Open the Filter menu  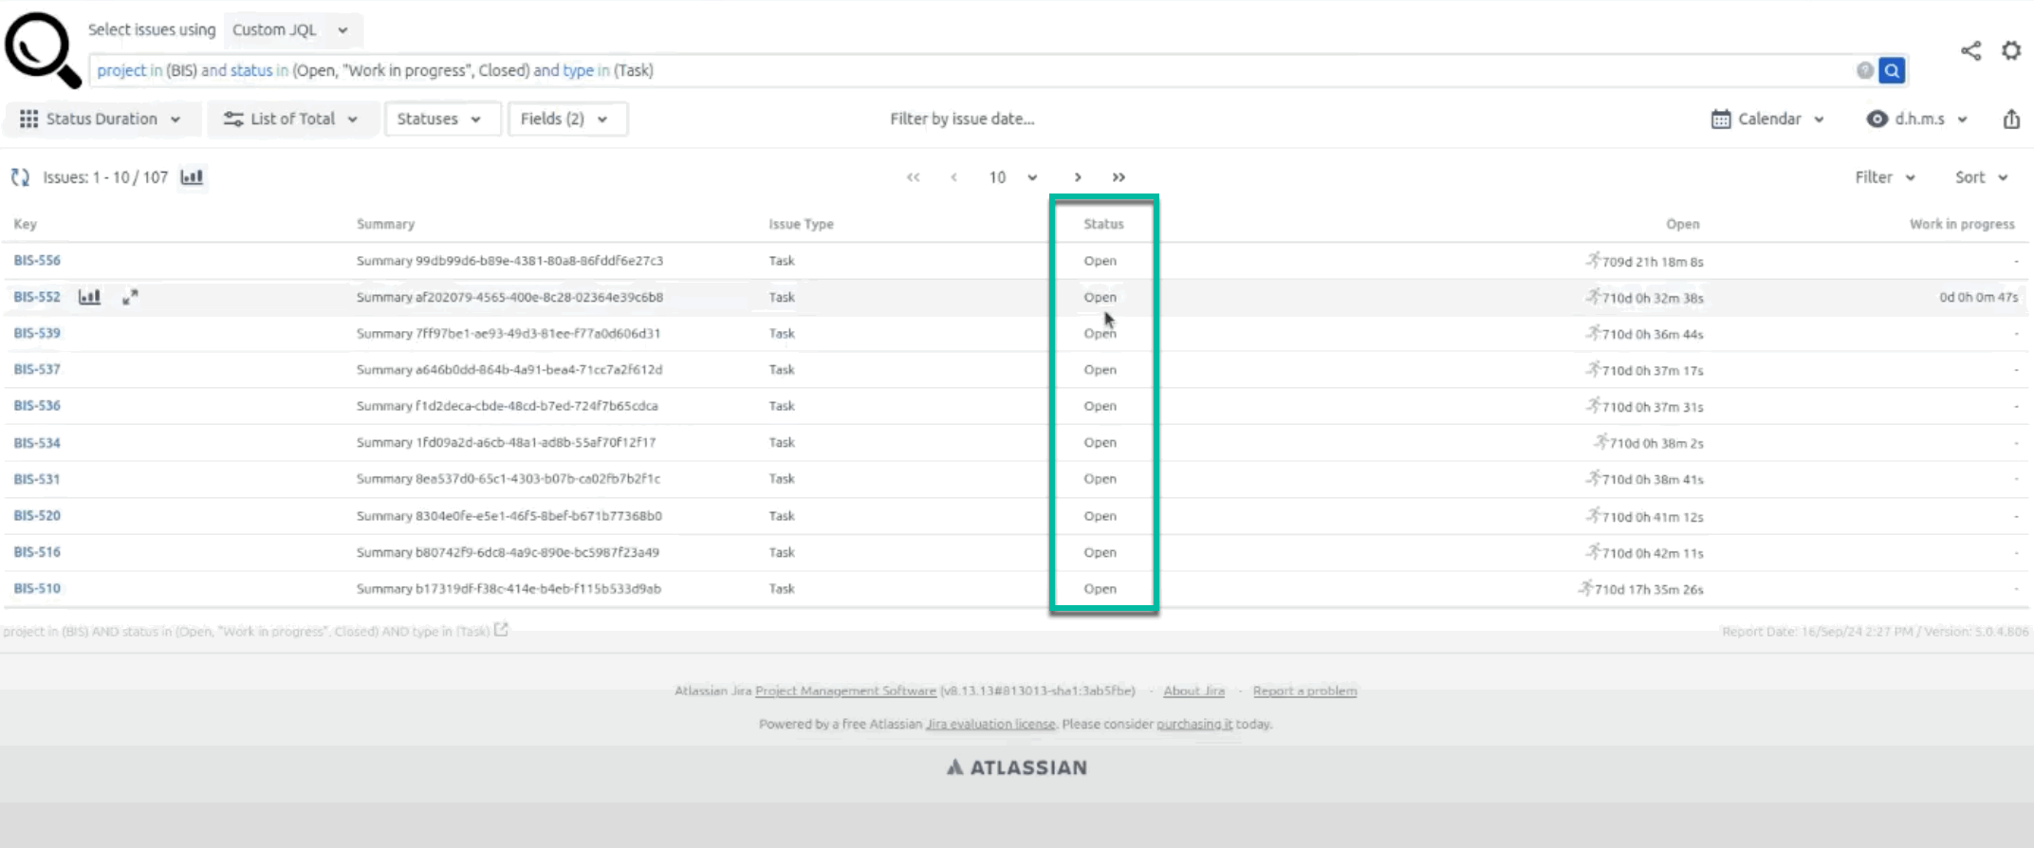[x=1884, y=177]
